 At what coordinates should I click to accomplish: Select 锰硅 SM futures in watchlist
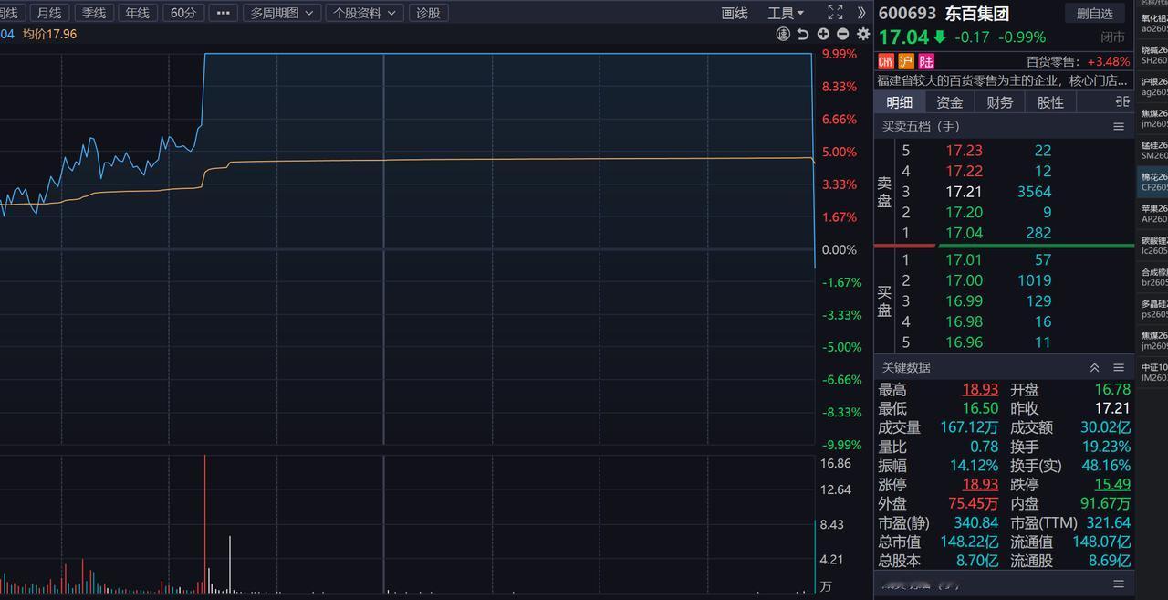pyautogui.click(x=1153, y=150)
